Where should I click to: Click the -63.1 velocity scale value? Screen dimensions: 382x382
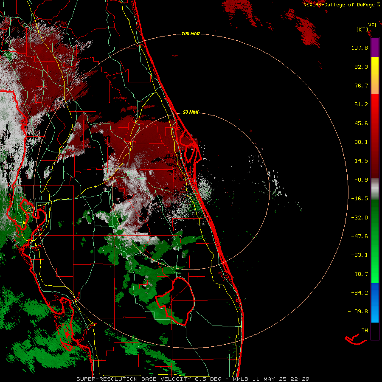[x=360, y=255]
